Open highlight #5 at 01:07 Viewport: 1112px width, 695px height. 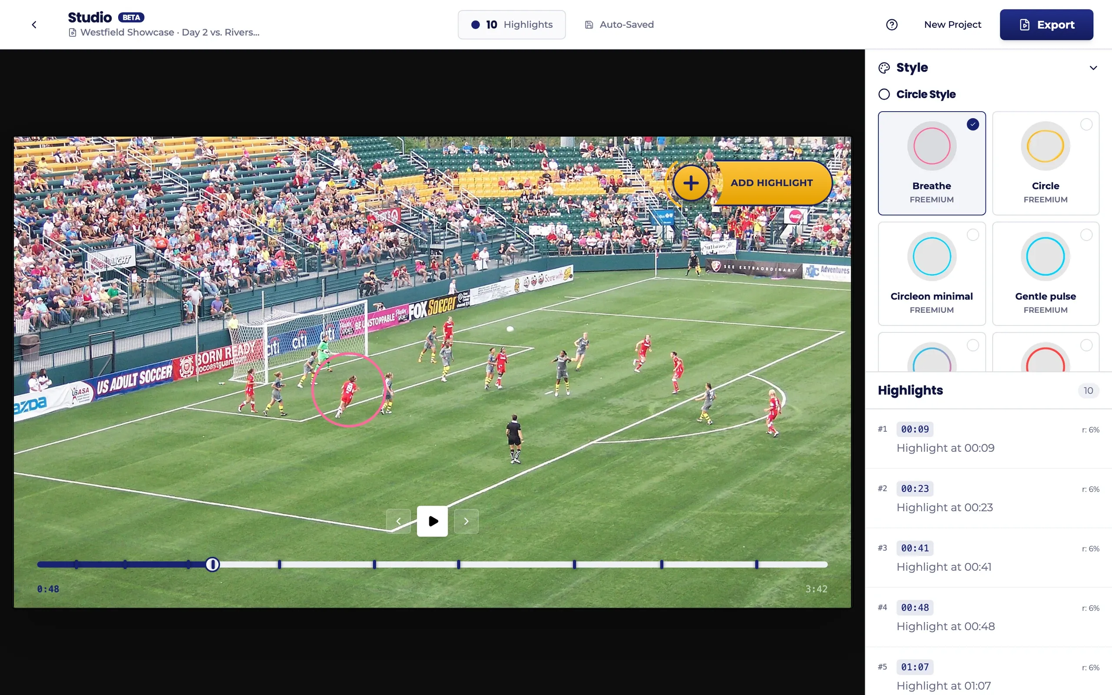(x=988, y=672)
